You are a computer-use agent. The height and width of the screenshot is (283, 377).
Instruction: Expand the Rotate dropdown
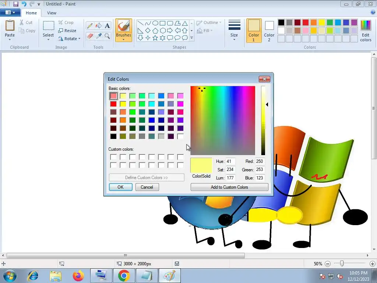point(80,39)
